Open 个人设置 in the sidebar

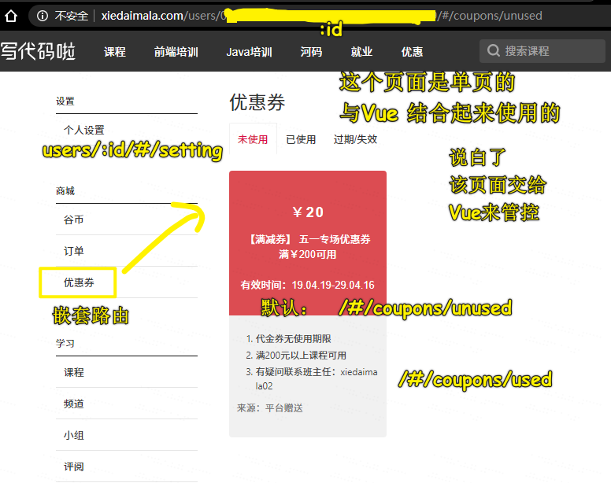84,130
